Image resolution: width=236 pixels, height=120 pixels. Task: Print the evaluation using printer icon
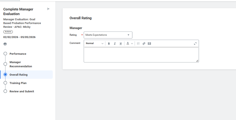[5, 44]
